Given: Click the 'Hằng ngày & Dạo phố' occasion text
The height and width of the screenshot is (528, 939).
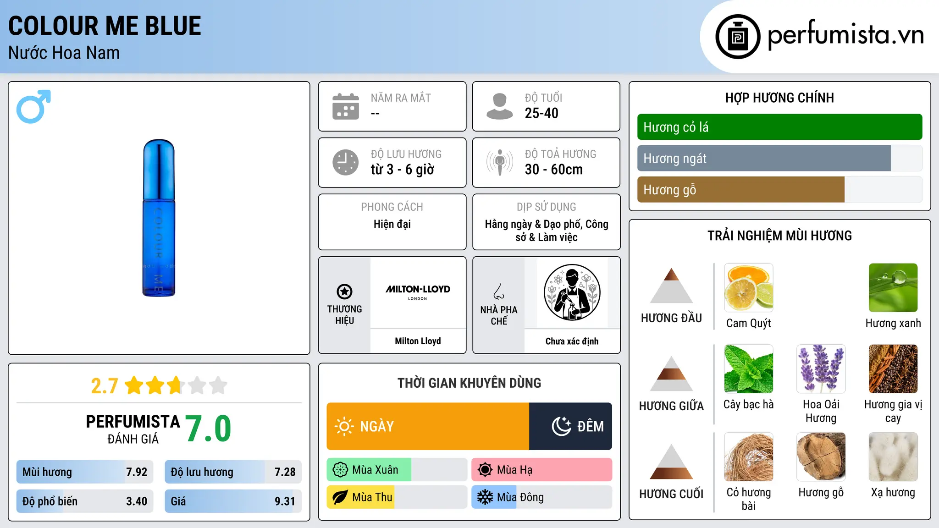Looking at the screenshot, I should tap(534, 224).
